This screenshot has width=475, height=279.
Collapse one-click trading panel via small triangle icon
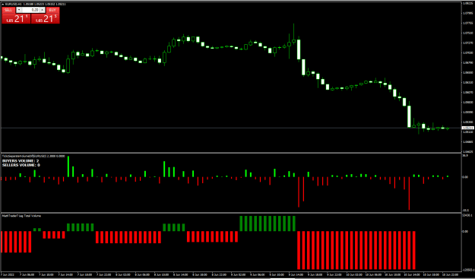coord(3,5)
